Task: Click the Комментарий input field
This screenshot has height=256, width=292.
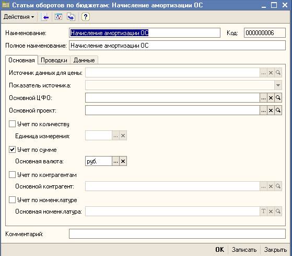Action: tap(177, 234)
